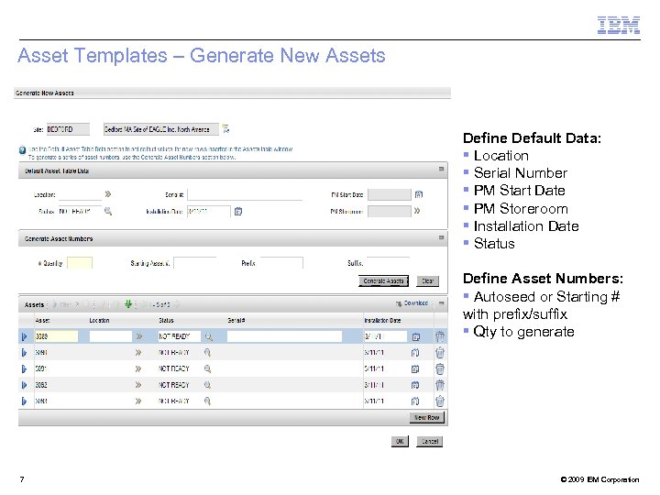
Task: Collapse the Assets table section
Action: pyautogui.click(x=441, y=303)
